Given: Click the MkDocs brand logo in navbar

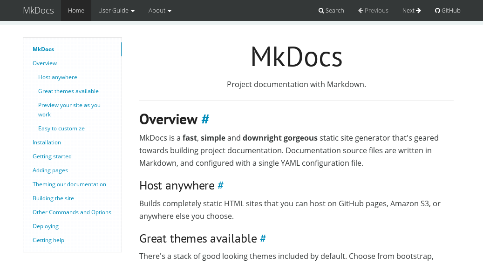Looking at the screenshot, I should coord(39,10).
